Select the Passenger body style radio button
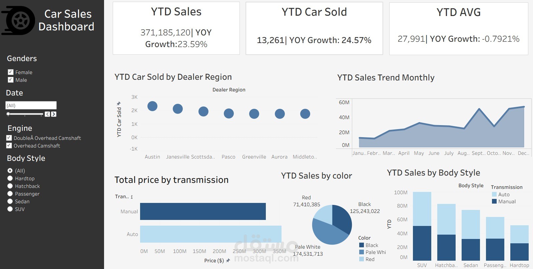Viewport: 533px width, 269px height. pyautogui.click(x=10, y=194)
